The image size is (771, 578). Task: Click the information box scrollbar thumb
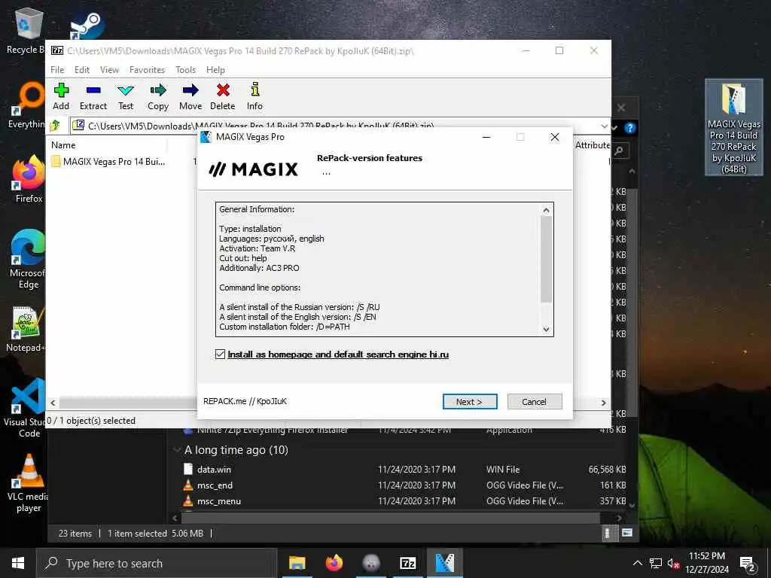(546, 259)
